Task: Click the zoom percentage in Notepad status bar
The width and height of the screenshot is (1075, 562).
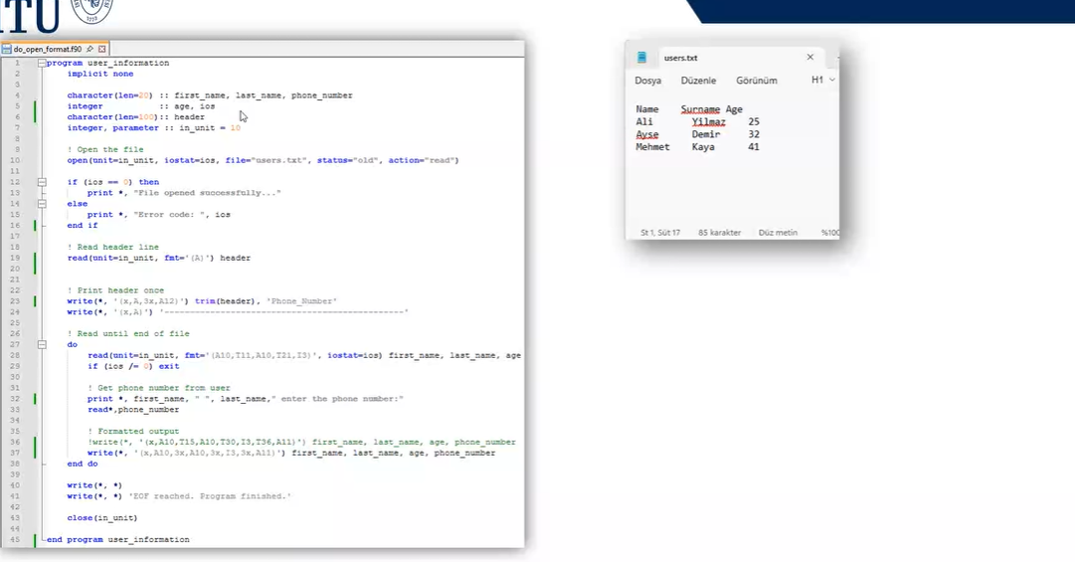Action: 830,233
